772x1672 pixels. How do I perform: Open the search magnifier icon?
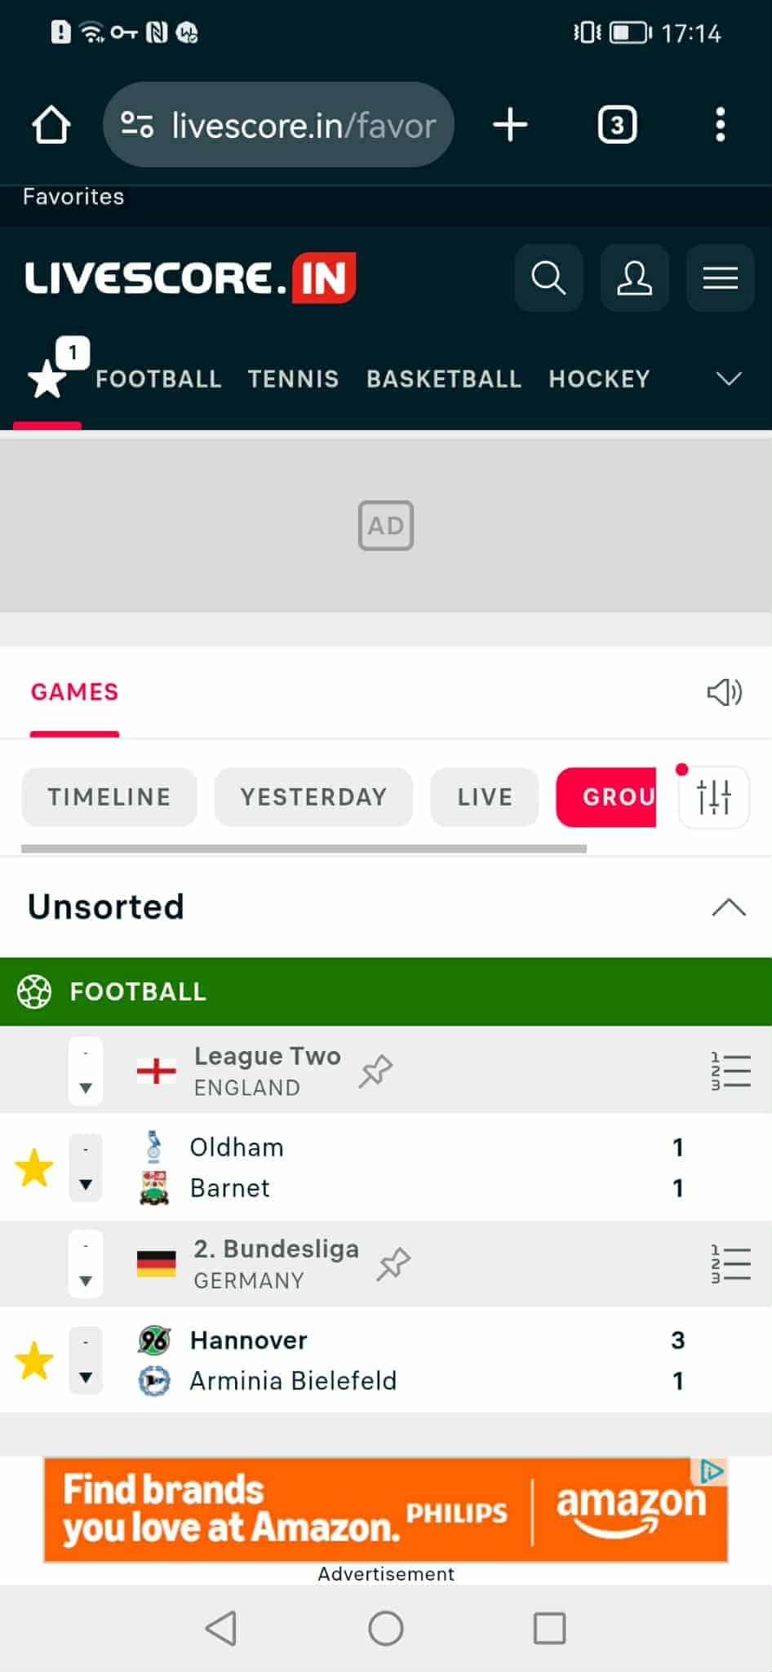click(548, 278)
